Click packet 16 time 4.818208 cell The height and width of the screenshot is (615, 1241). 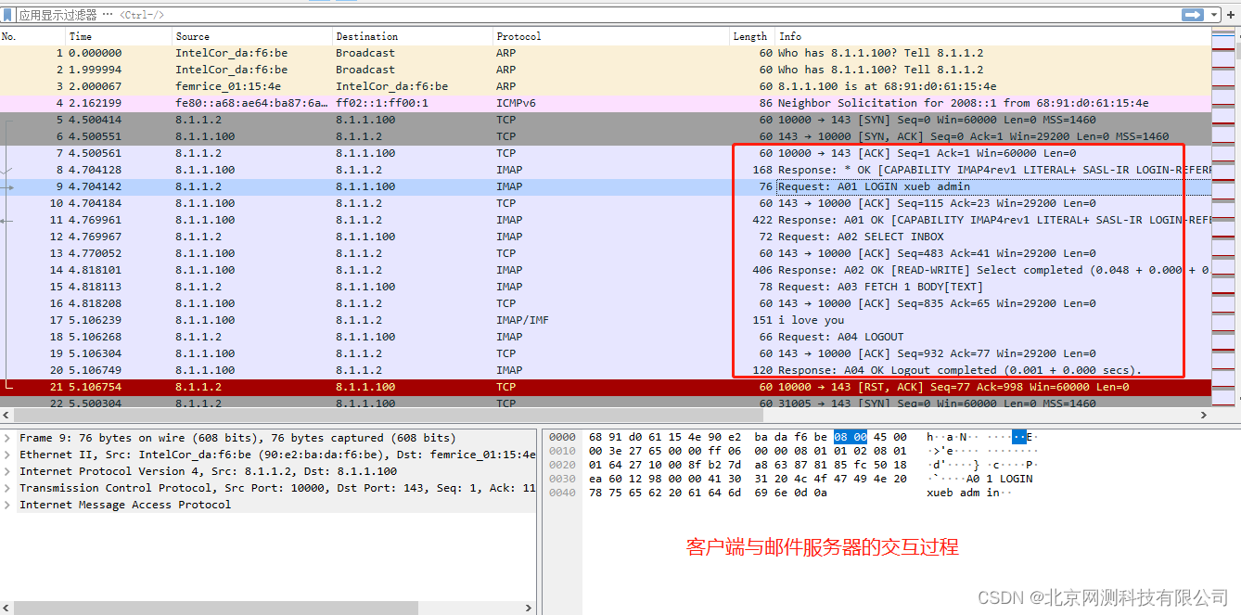[x=95, y=303]
